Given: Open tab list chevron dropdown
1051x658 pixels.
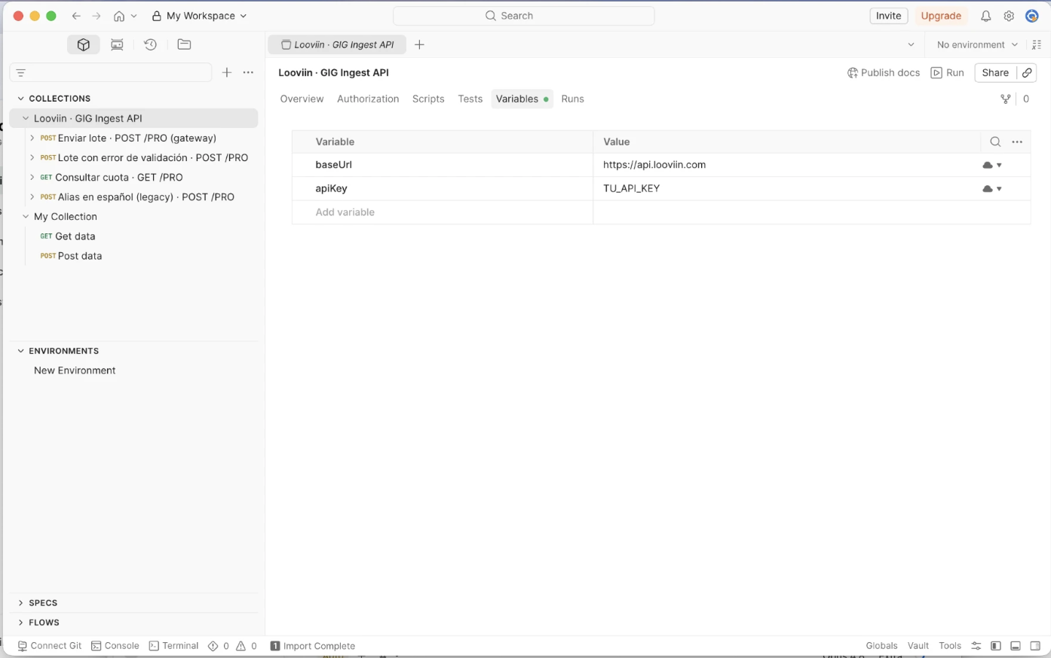Looking at the screenshot, I should tap(911, 44).
